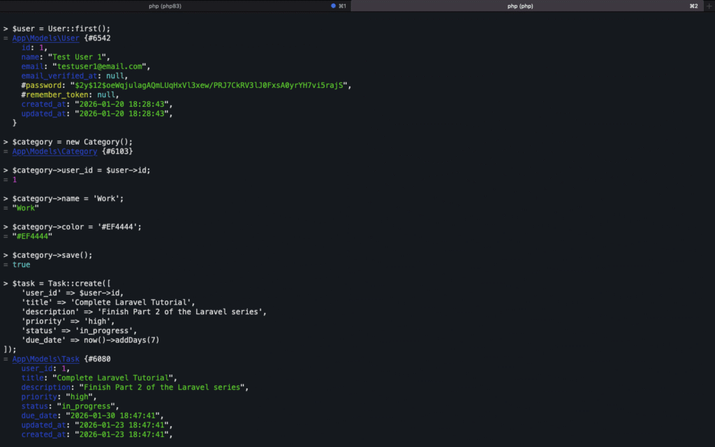Viewport: 715px width, 447px height.
Task: Click the ⌘2 shortcut label
Action: tap(693, 6)
